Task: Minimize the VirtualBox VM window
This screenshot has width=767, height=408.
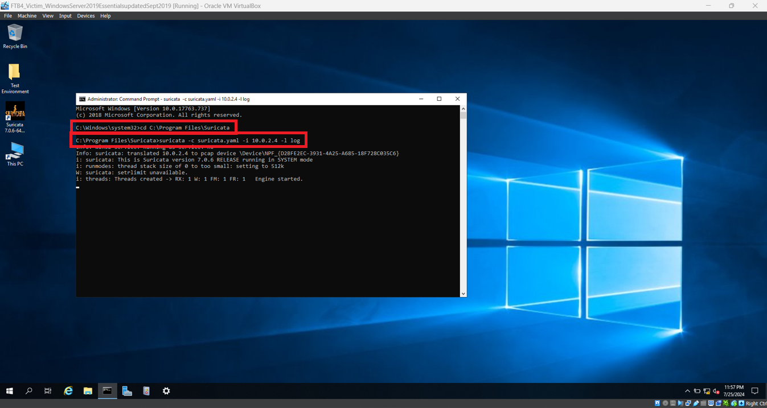Action: [x=708, y=6]
